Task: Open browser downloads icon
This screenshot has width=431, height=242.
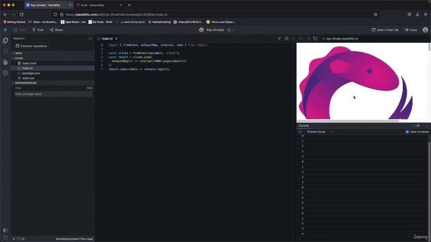Action: pyautogui.click(x=418, y=14)
